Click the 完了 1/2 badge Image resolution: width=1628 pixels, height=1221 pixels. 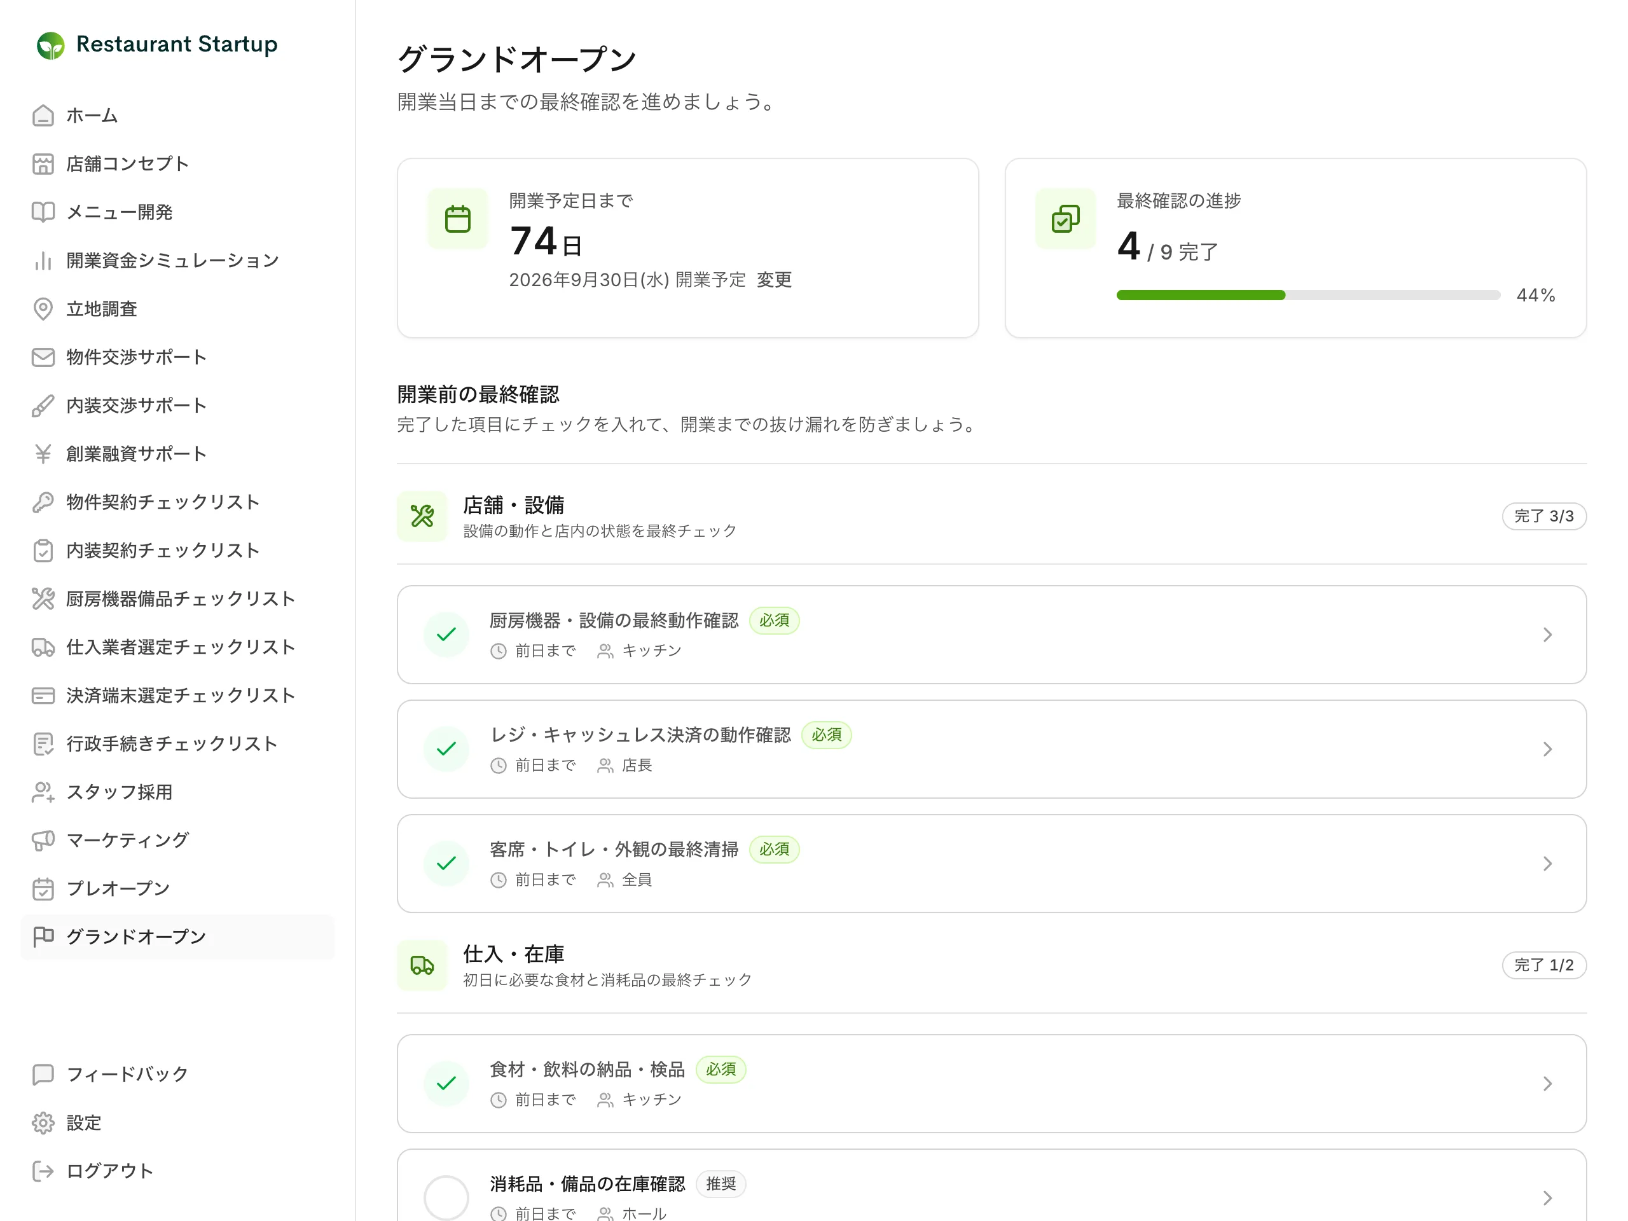tap(1543, 965)
